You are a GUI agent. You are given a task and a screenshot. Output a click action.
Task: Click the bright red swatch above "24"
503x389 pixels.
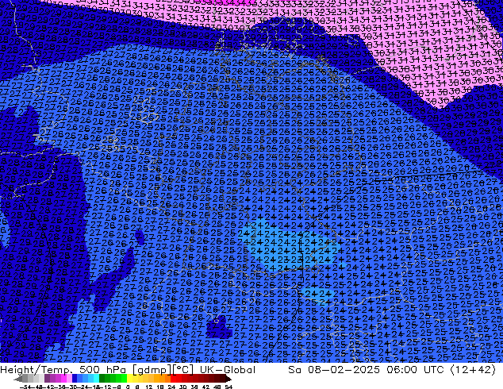pyautogui.click(x=173, y=379)
